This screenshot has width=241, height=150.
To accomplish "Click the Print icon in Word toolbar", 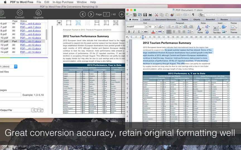I will [150, 15].
